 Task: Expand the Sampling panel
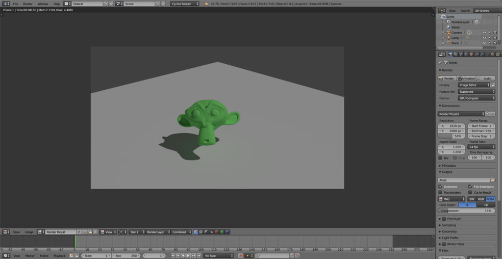449,225
